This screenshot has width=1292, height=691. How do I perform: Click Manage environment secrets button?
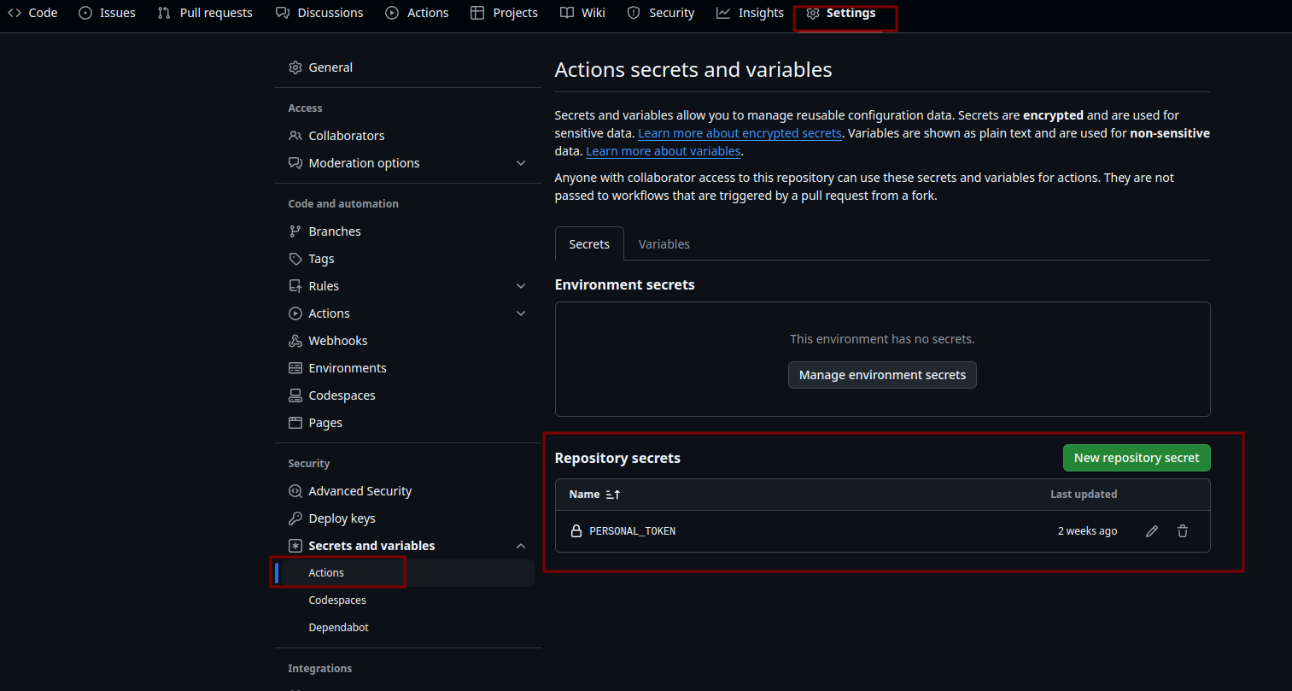coord(882,375)
